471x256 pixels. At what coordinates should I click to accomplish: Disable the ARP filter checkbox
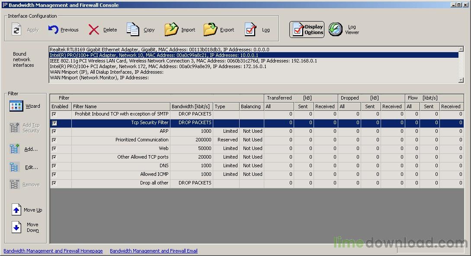[x=54, y=131]
